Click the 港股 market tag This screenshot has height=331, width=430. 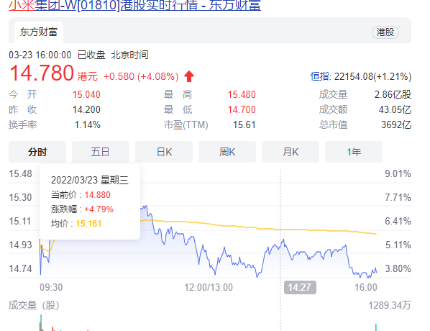(385, 32)
